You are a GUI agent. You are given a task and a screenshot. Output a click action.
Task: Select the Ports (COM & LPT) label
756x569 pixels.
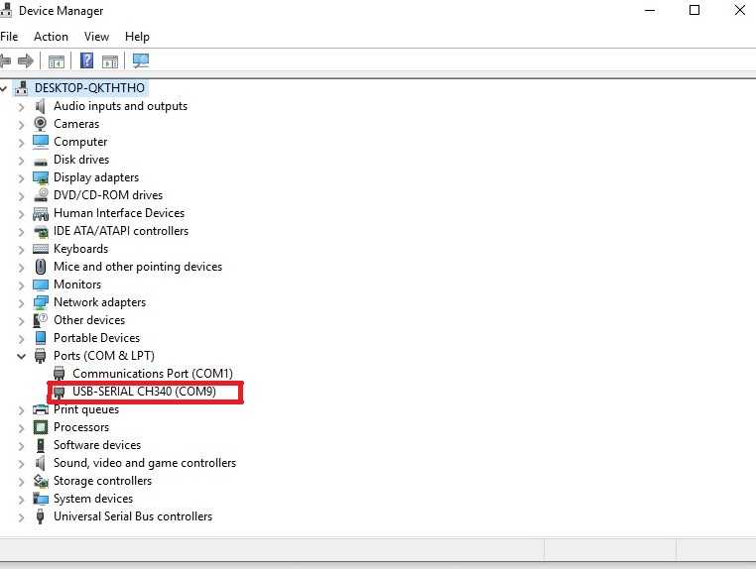click(x=104, y=356)
